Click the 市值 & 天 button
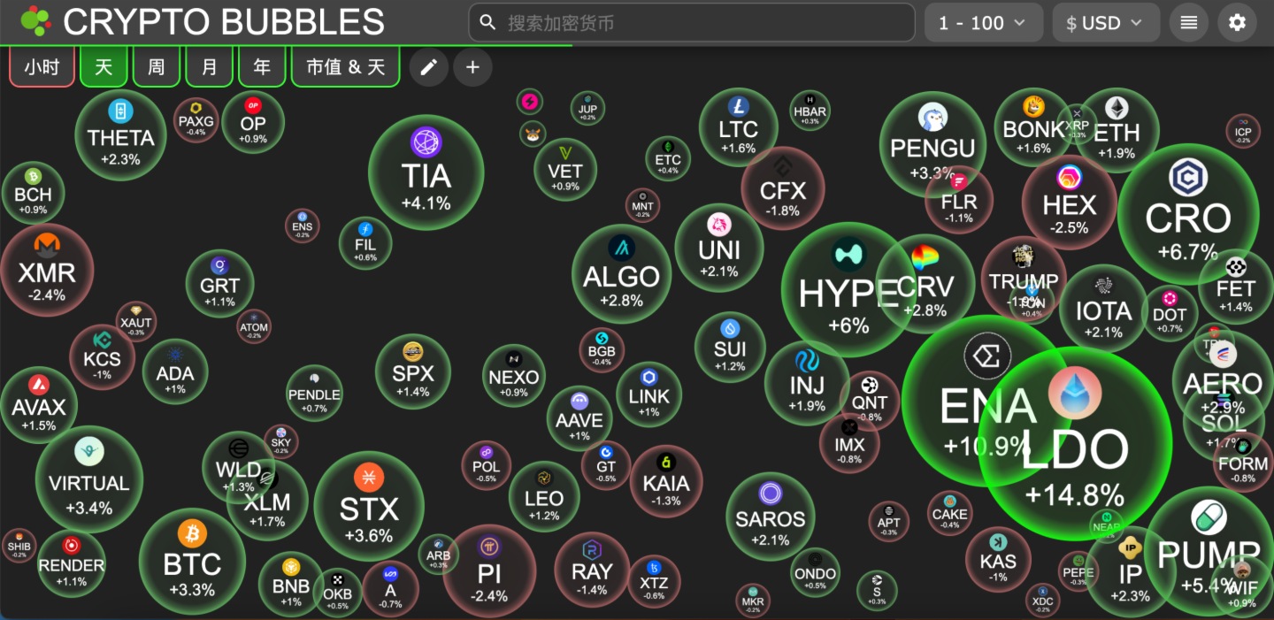1274x620 pixels. 345,67
